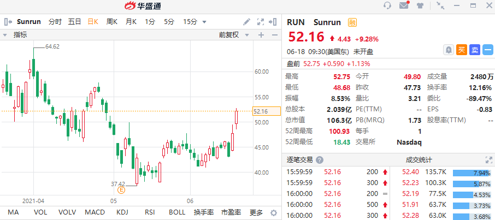Enable the MACD indicator
The image size is (495, 220).
95,212
